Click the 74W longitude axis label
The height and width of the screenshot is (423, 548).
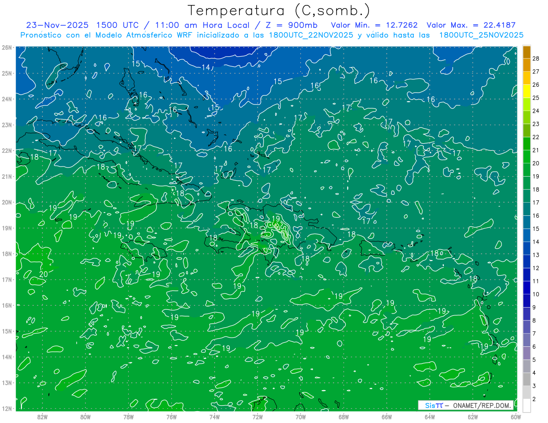point(215,417)
